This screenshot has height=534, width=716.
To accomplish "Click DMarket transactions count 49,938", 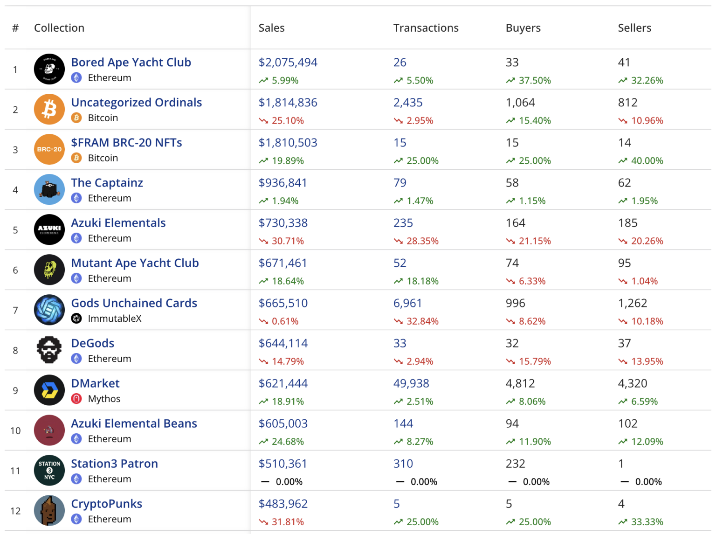I will 411,383.
